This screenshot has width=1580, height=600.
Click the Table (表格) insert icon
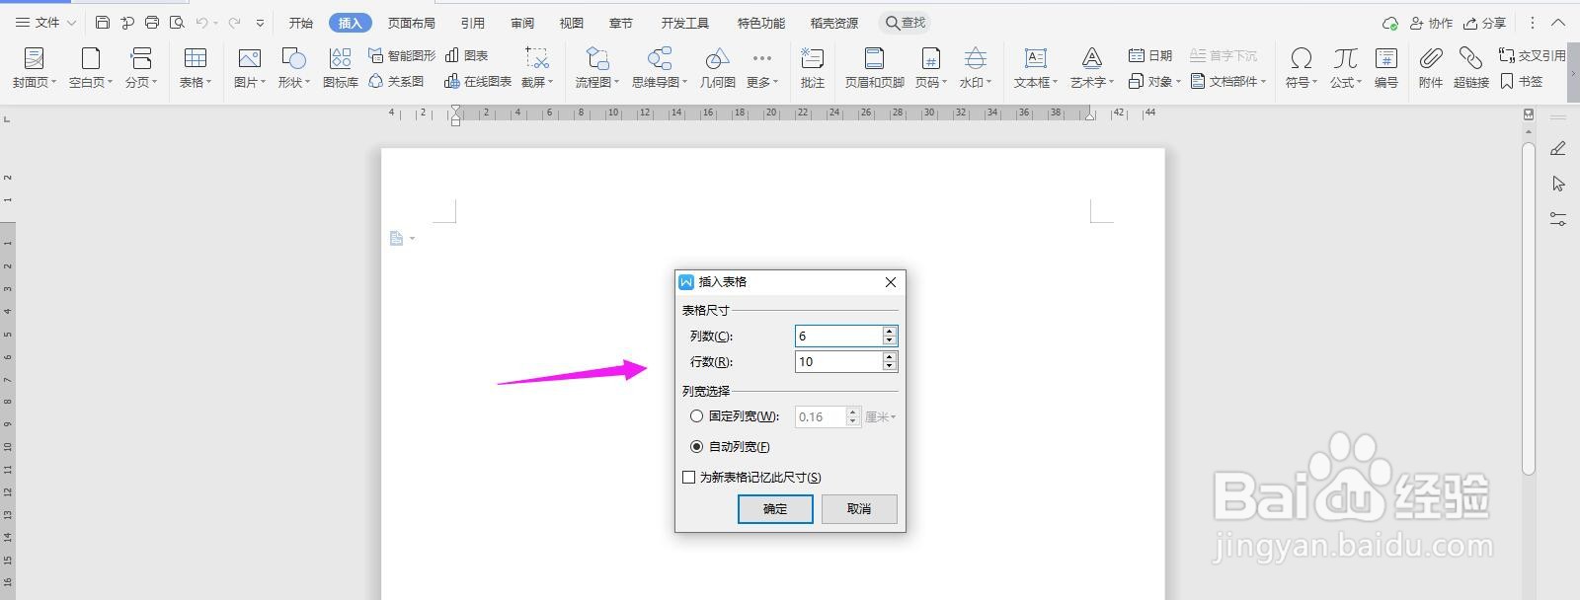(x=196, y=67)
